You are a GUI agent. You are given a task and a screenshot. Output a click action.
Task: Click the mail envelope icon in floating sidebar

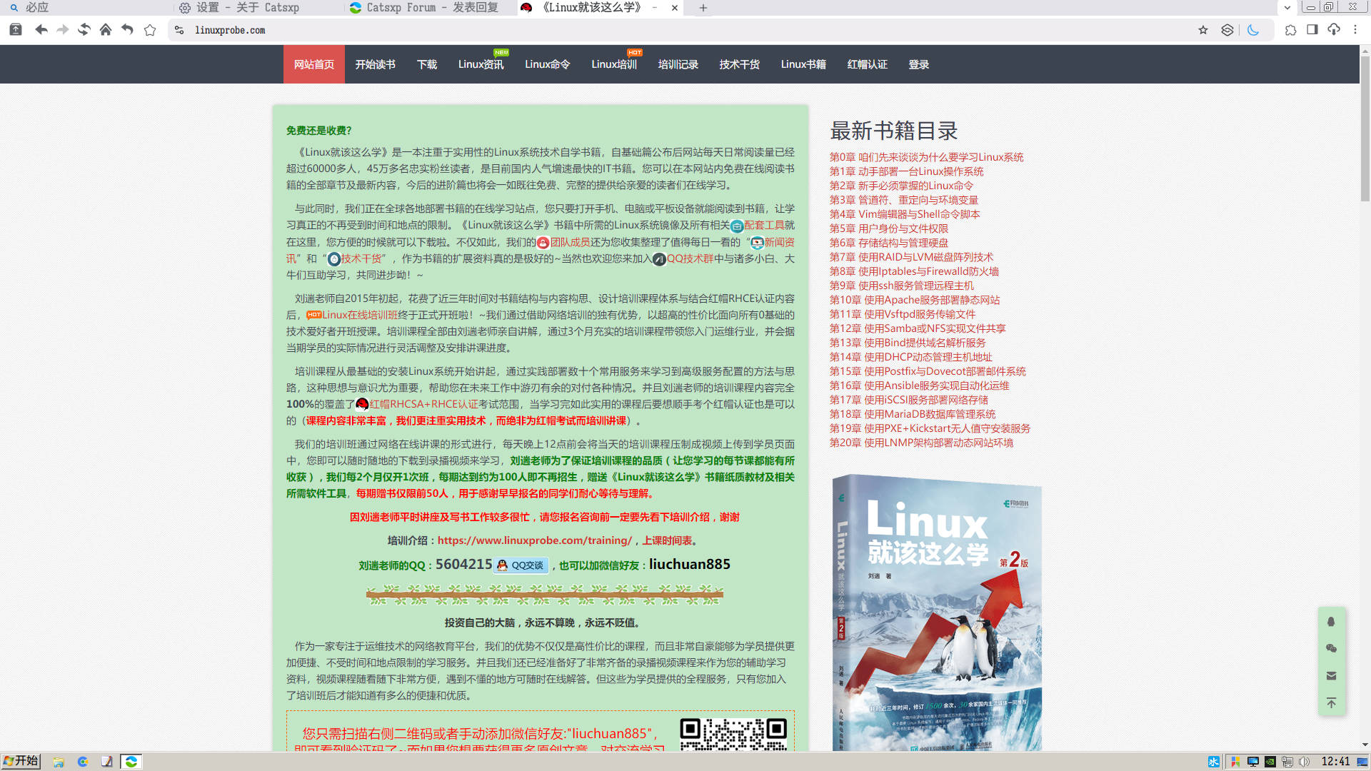(x=1331, y=676)
